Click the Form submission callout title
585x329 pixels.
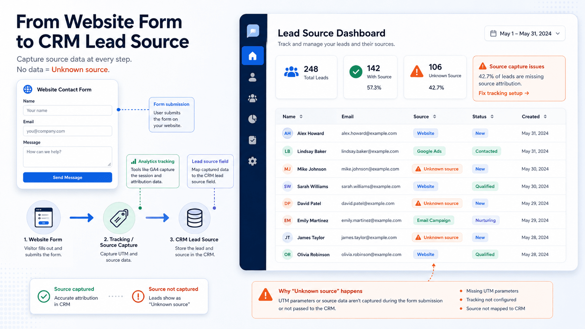[171, 104]
